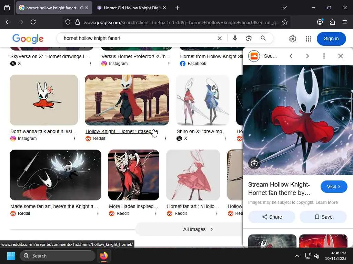Save the previewed Hornet image
The height and width of the screenshot is (264, 353).
323,217
